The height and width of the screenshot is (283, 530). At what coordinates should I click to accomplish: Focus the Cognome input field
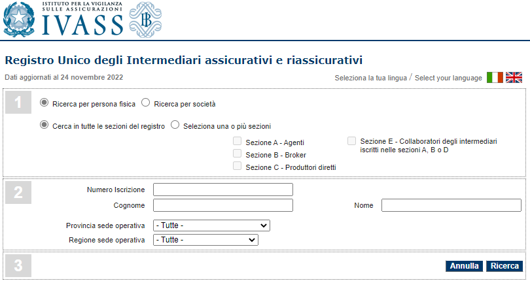pos(223,205)
